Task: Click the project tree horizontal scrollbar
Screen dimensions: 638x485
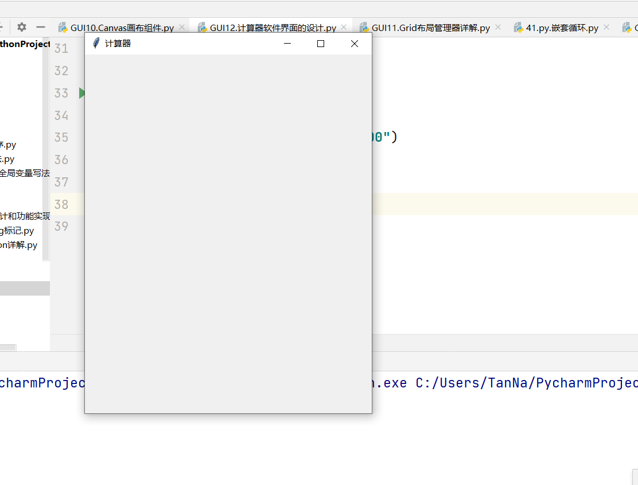Action: [x=8, y=347]
